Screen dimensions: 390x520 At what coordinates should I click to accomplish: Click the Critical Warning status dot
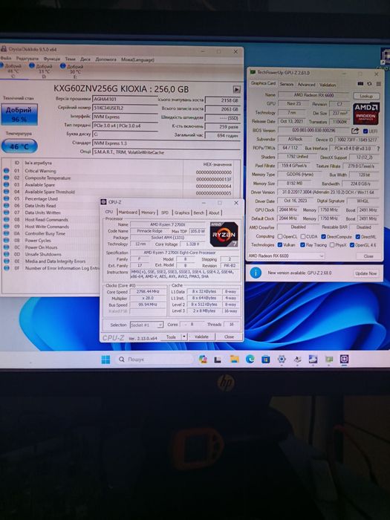6,171
